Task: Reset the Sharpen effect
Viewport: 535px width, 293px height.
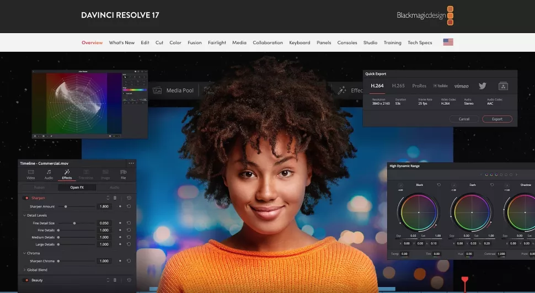Action: click(x=129, y=198)
